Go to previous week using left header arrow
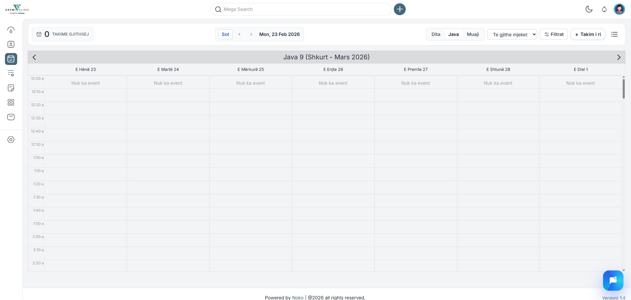Screen dimensions: 631x300 34,57
